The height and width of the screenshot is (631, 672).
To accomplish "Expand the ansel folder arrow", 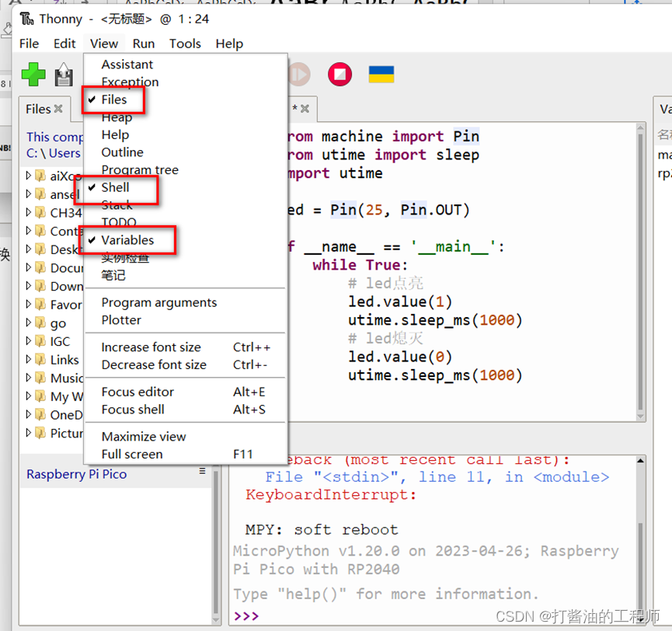I will tap(28, 193).
